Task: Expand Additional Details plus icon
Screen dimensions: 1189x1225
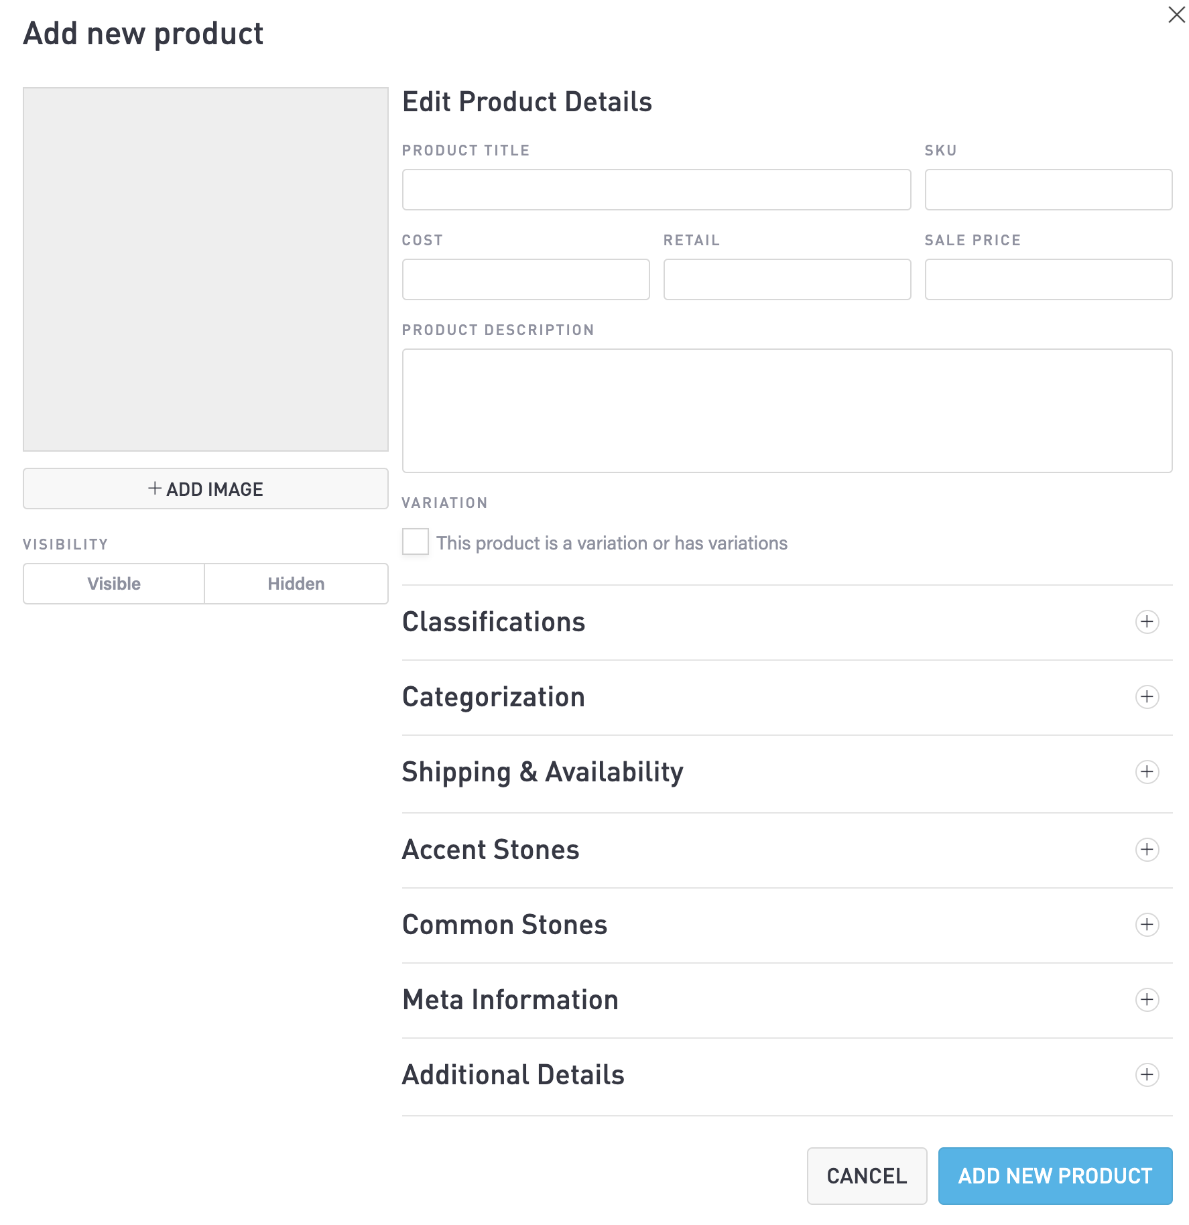Action: (x=1147, y=1075)
